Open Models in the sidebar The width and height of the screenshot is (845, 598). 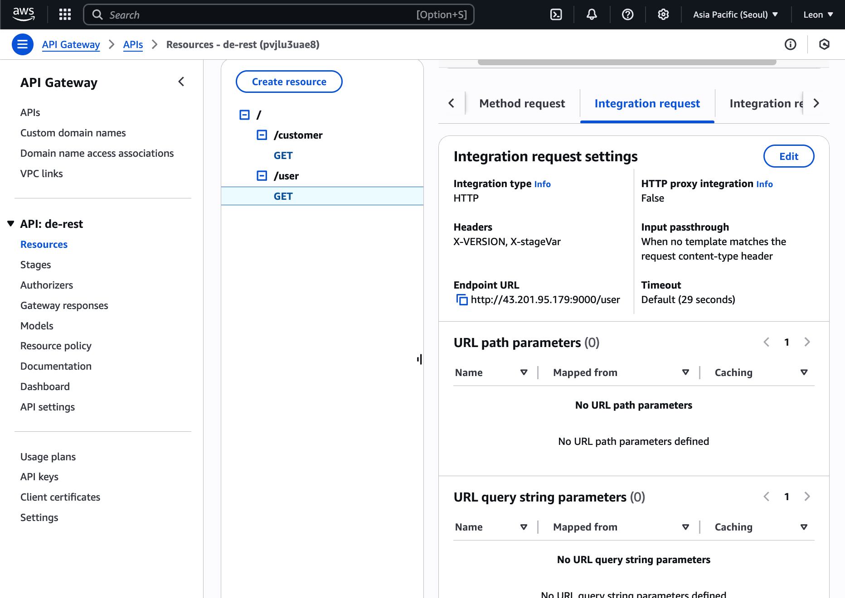point(37,326)
